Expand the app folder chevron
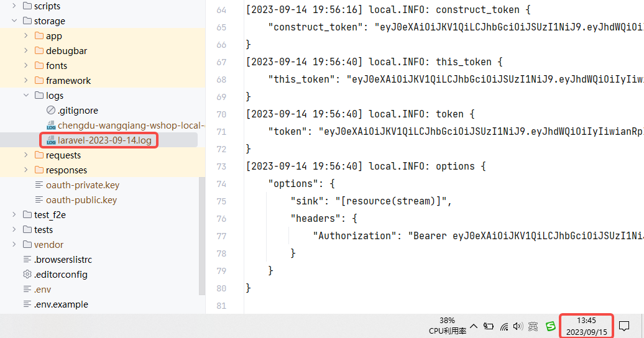Image resolution: width=644 pixels, height=338 pixels. (x=26, y=36)
